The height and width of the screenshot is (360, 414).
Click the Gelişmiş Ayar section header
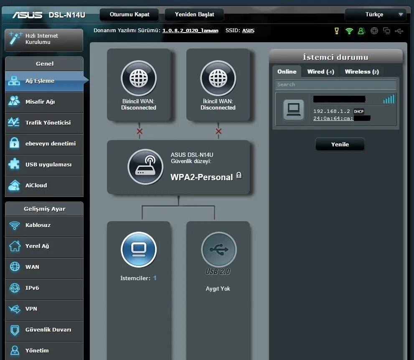click(x=44, y=209)
